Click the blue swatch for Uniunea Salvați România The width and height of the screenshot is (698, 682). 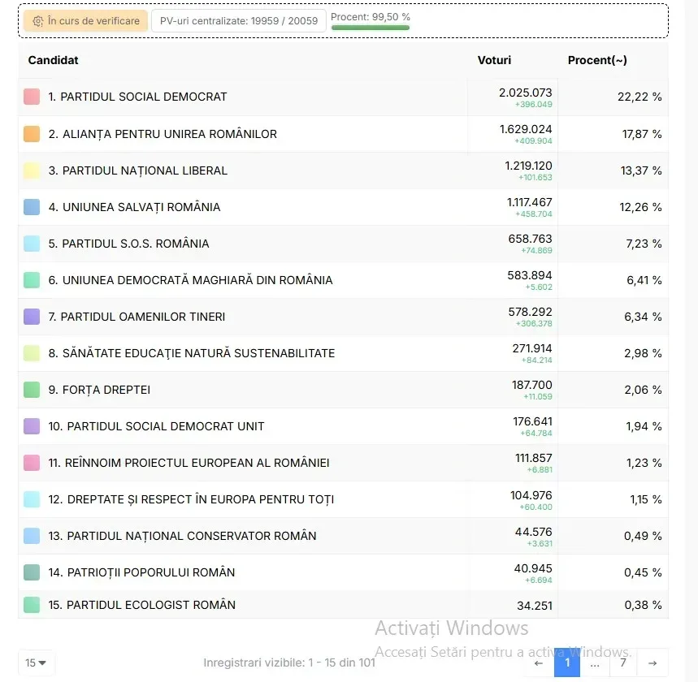pyautogui.click(x=32, y=207)
